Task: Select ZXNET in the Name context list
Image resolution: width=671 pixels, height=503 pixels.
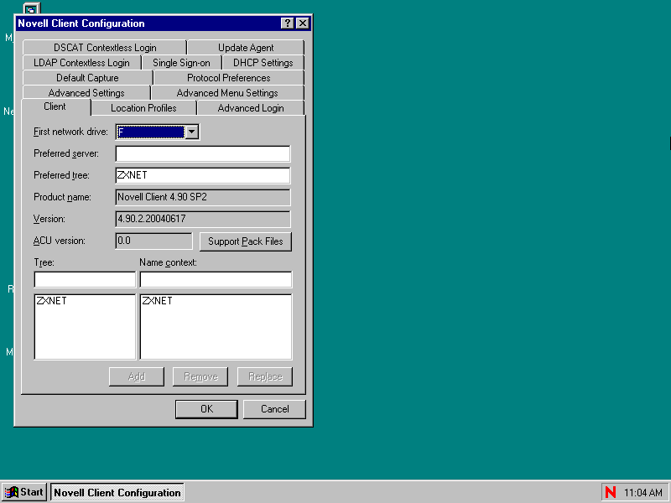Action: (157, 301)
